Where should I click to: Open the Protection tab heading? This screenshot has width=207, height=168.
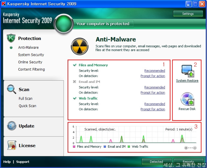(x=29, y=38)
